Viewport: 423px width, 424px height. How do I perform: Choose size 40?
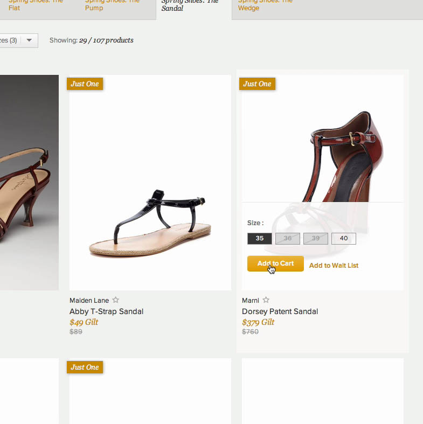point(344,238)
